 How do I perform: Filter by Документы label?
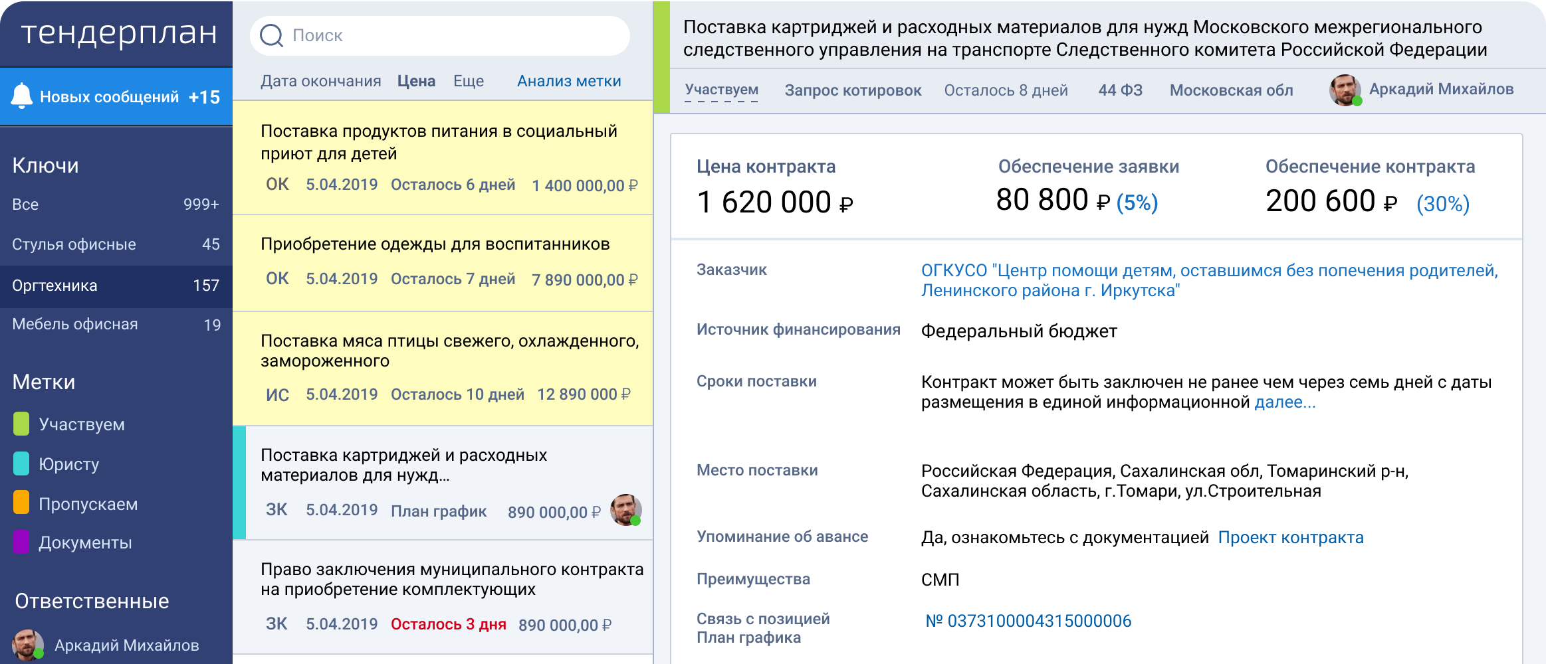(x=85, y=542)
